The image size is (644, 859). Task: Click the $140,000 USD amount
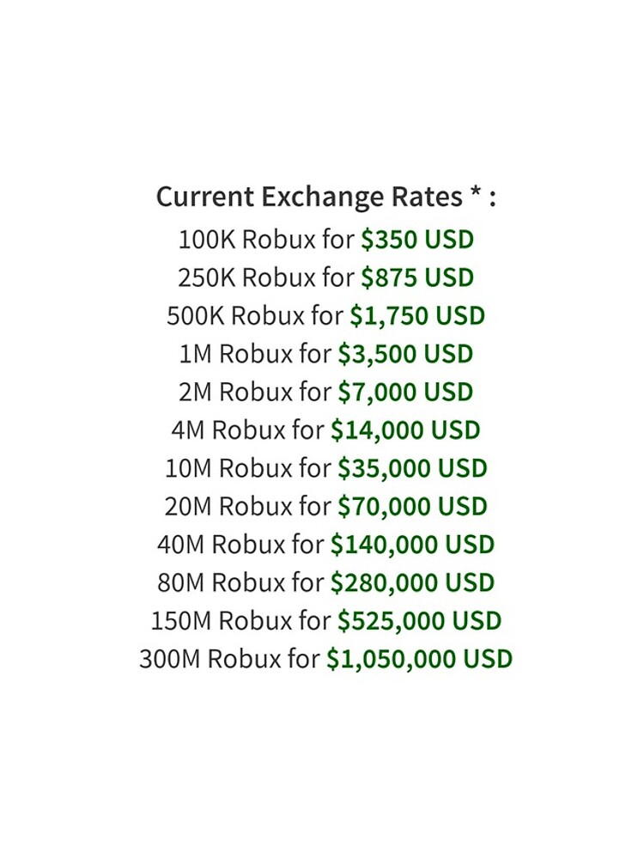coord(412,545)
